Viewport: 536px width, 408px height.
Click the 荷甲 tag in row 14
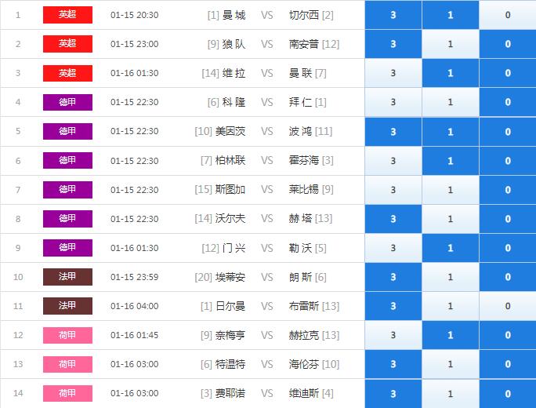(x=67, y=393)
